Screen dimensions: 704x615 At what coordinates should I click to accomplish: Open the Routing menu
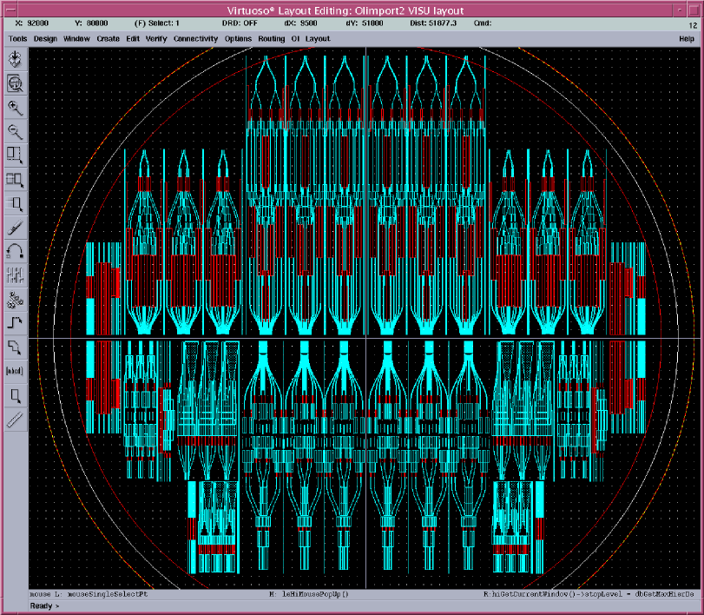[x=271, y=39]
